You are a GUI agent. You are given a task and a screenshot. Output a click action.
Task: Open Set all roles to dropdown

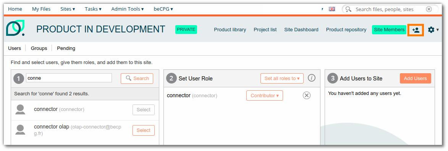point(282,78)
